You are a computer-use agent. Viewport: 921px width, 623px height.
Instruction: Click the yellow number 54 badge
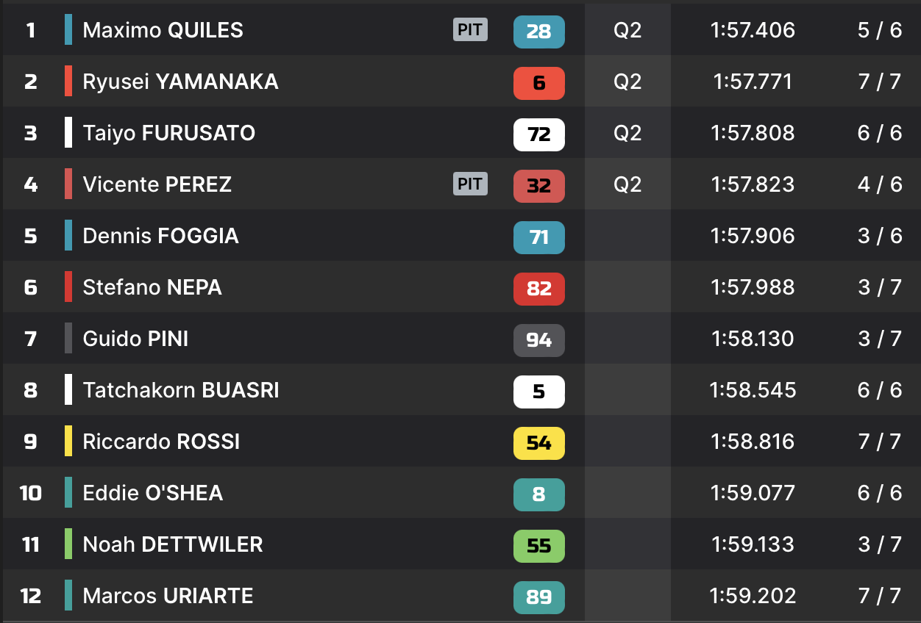[538, 442]
